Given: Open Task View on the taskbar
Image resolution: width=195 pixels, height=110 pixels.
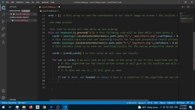Looking at the screenshot, I should [x=10, y=107].
